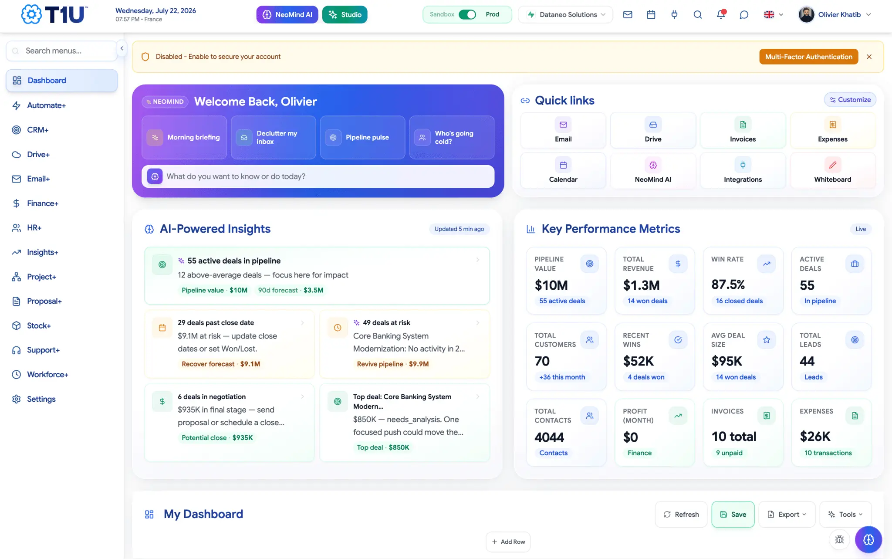
Task: Open the Email quick link
Action: coord(563,131)
